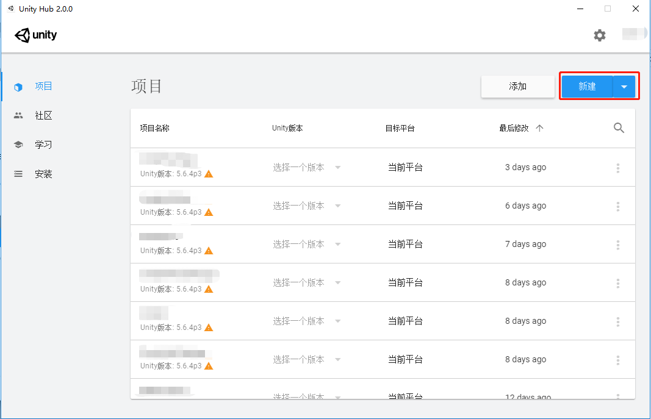Click the 项目名称 column header
Viewport: 651px width, 419px height.
pos(155,128)
